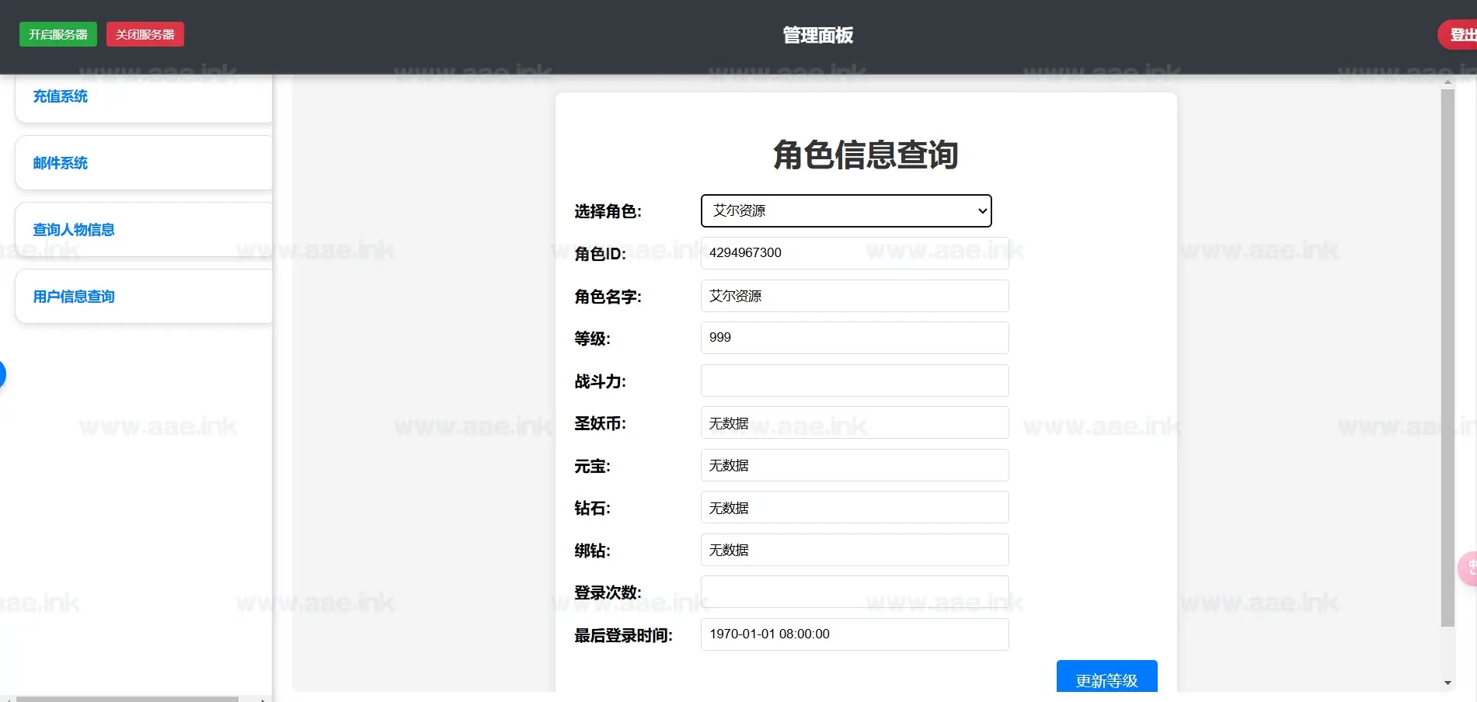This screenshot has width=1477, height=702.
Task: Go to 用户信息查询 in the sidebar
Action: 74,297
